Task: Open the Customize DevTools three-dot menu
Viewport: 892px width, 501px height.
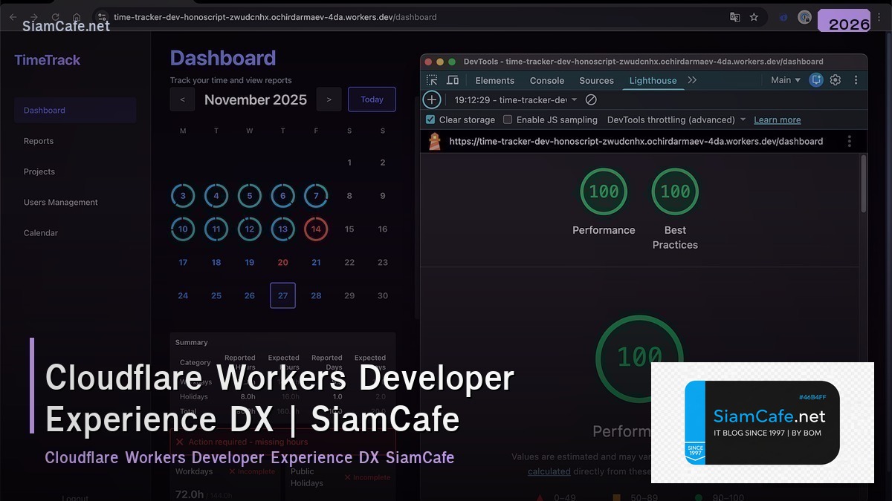Action: pyautogui.click(x=856, y=79)
